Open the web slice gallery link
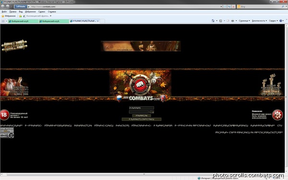 [x=37, y=16]
